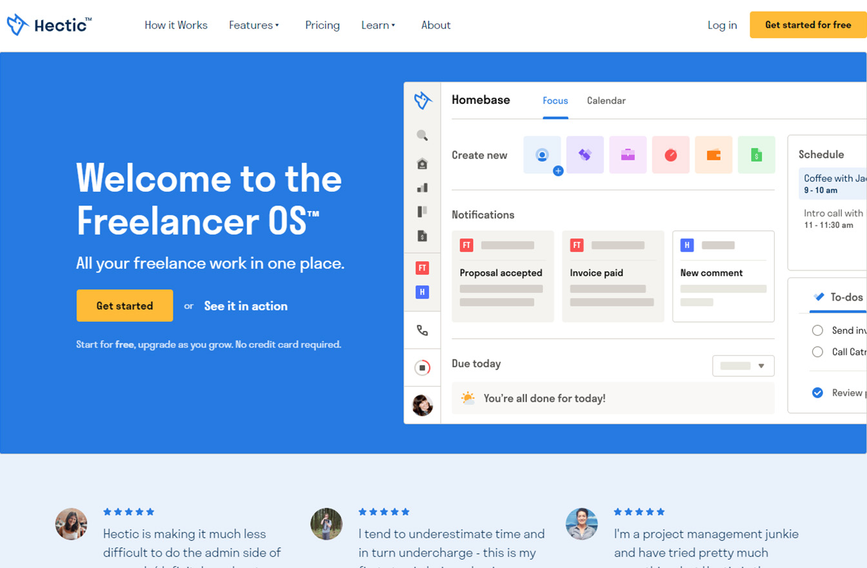Click the search magnifier icon in sidebar

422,135
